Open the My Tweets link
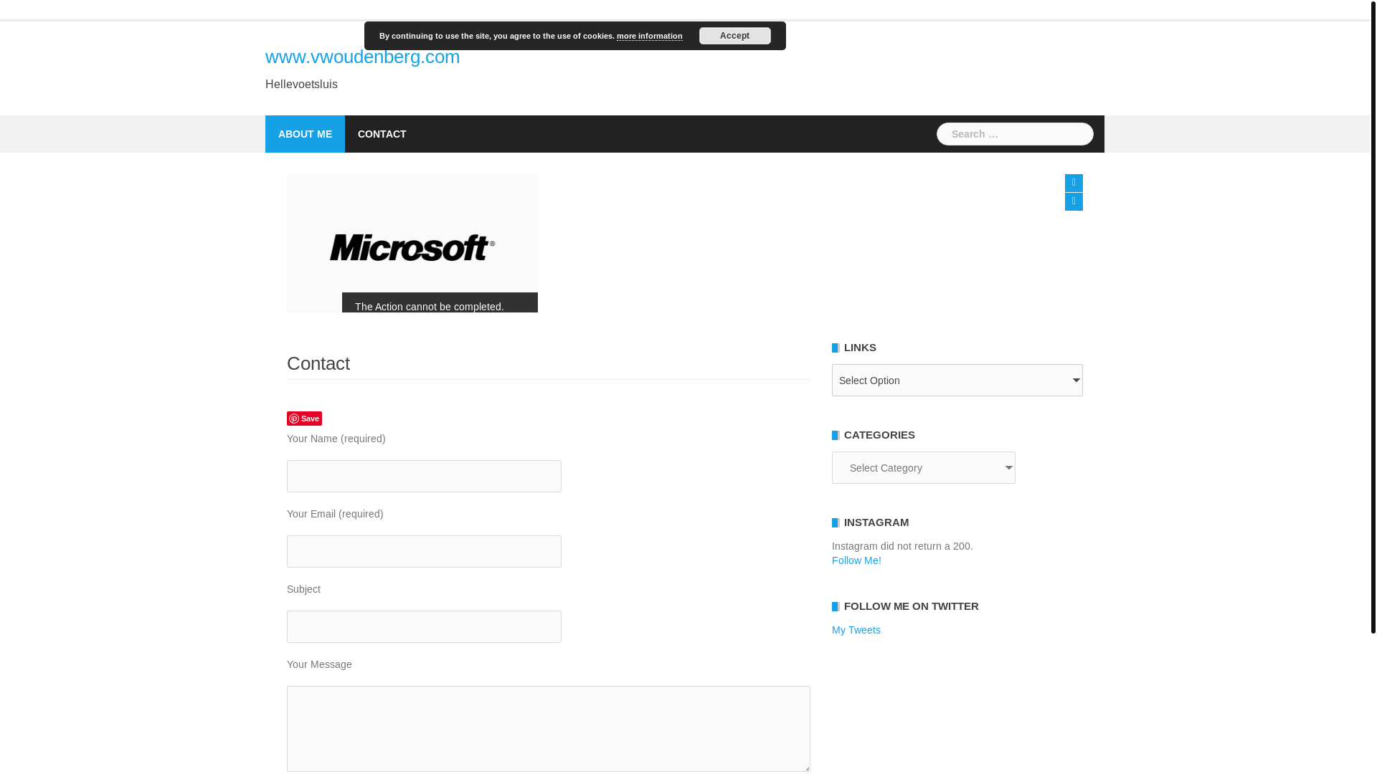1377x774 pixels. 856,630
